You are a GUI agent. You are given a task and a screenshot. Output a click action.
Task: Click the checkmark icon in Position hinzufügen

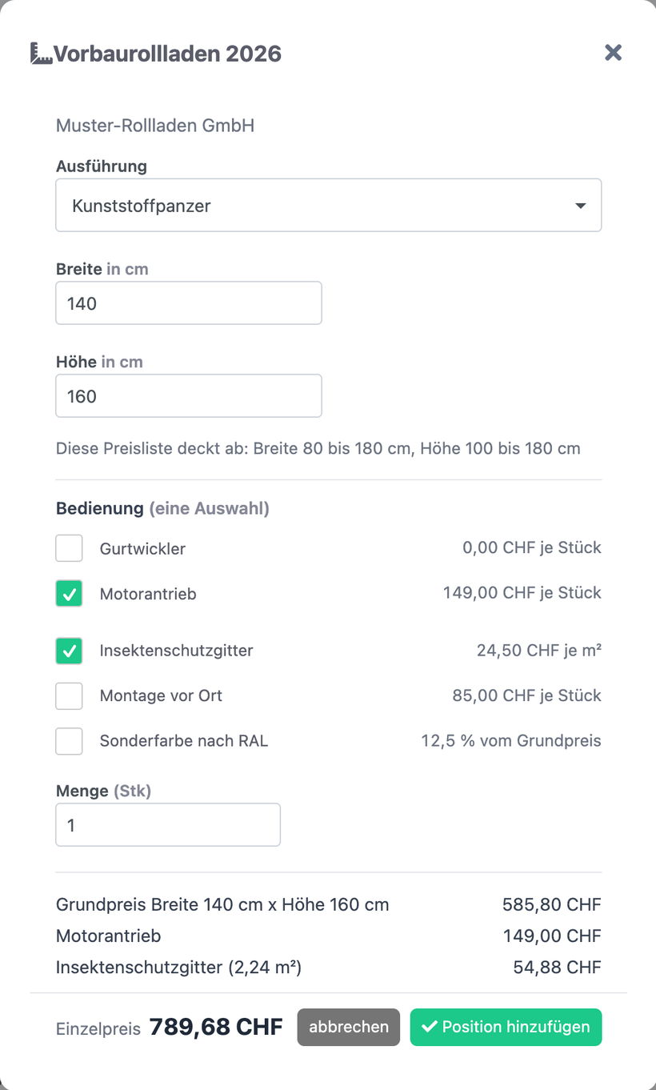coord(430,1027)
